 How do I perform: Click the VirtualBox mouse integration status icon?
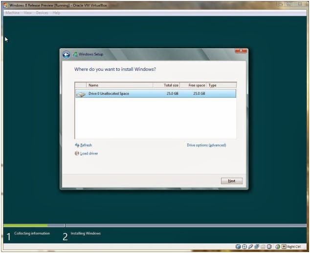278,247
